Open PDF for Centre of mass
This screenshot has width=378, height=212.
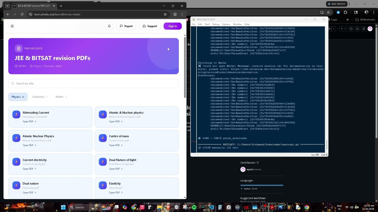pyautogui.click(x=115, y=145)
